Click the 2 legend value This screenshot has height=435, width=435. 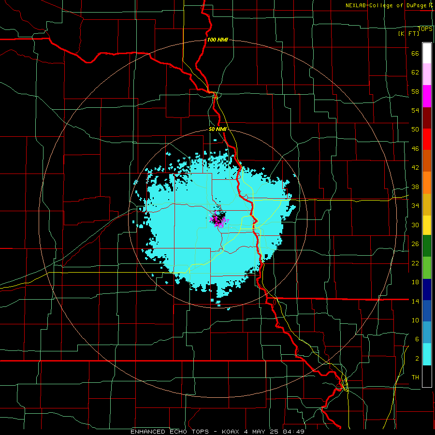click(417, 358)
